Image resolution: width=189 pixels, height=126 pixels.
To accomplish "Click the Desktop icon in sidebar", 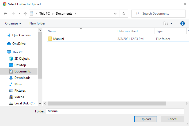I will tap(11, 65).
